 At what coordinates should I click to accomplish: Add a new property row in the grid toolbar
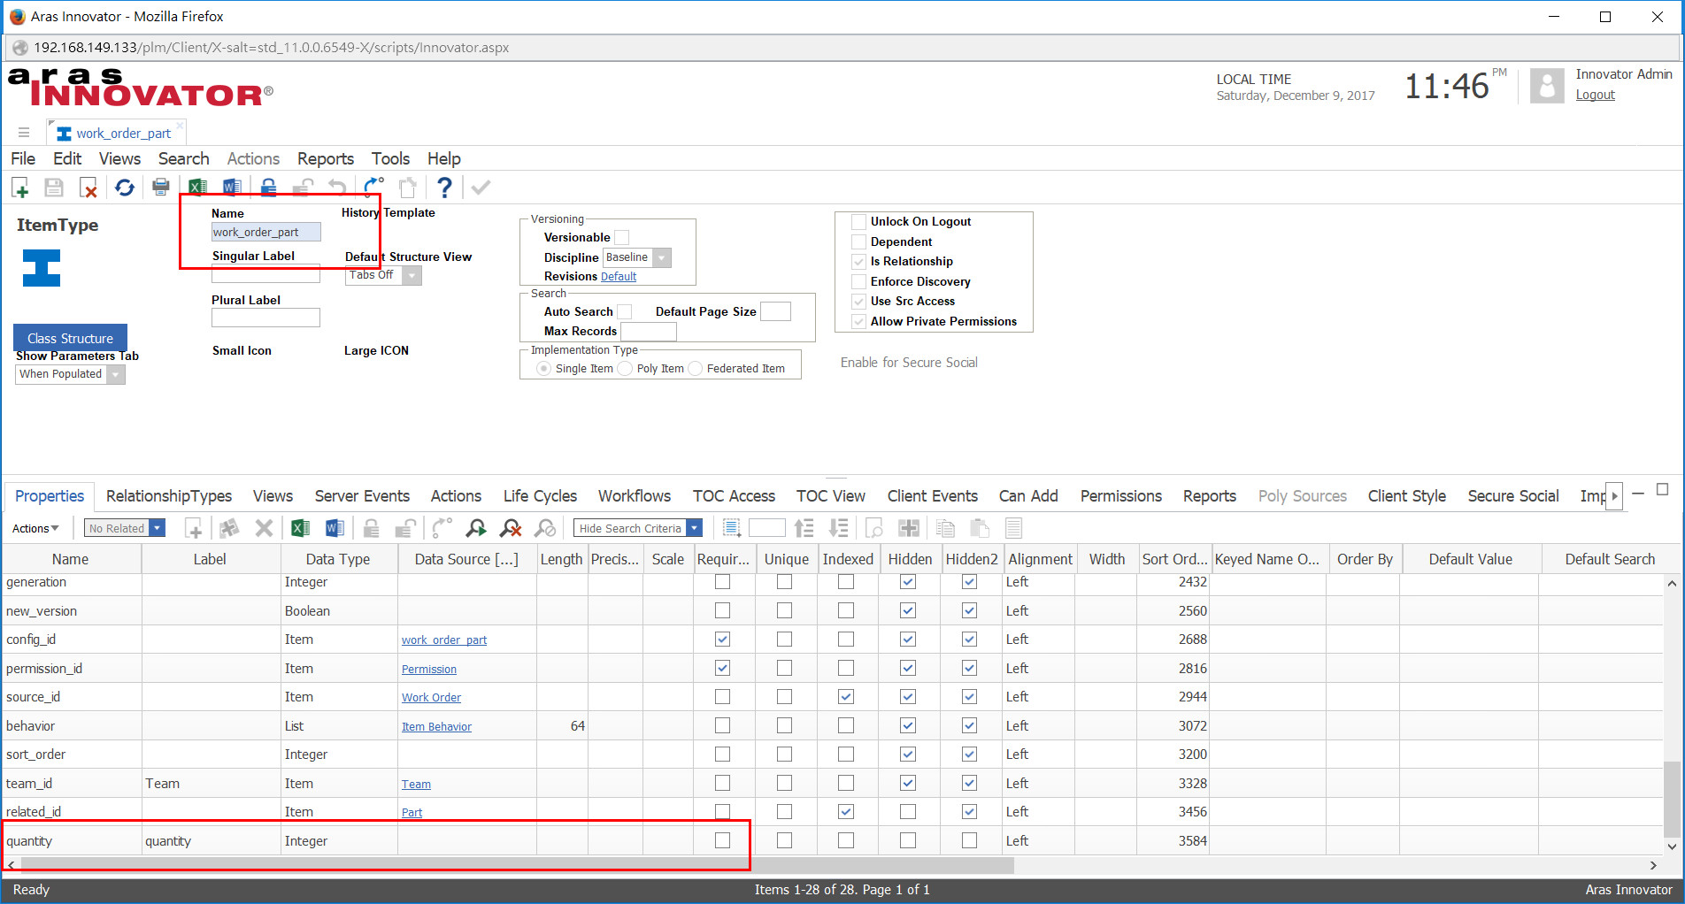(194, 528)
